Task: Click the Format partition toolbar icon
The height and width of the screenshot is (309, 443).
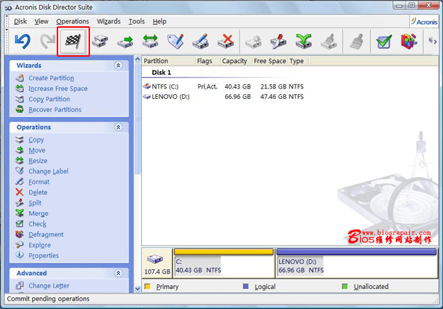Action: click(201, 41)
